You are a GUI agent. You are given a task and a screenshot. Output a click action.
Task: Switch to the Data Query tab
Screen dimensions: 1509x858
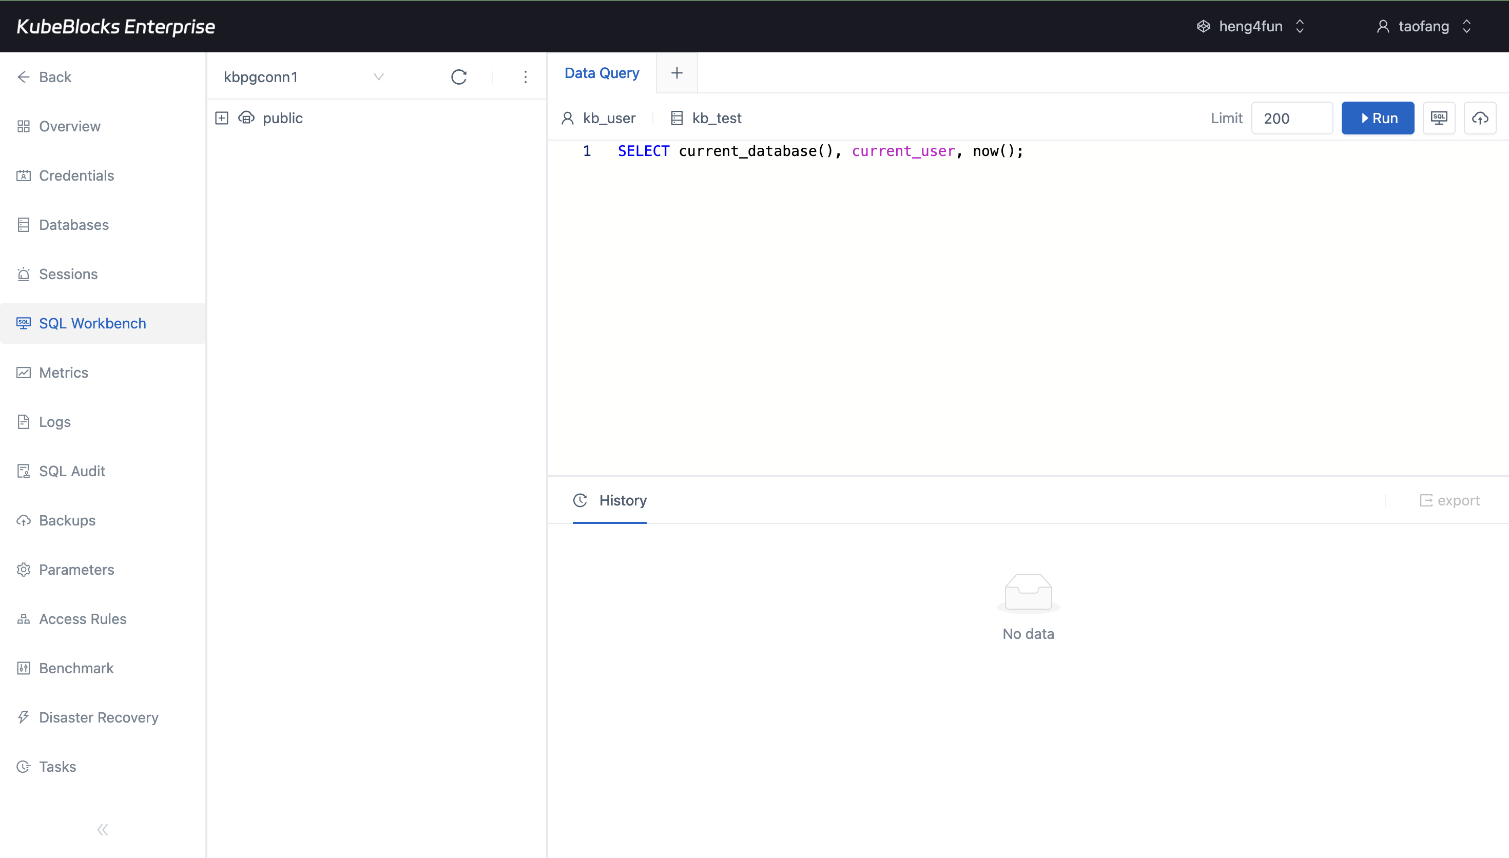tap(602, 72)
